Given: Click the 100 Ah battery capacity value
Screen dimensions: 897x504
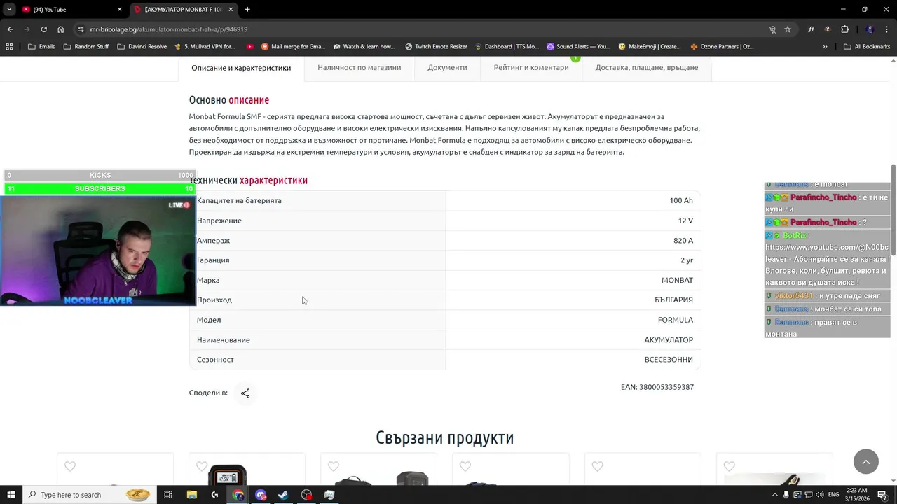Looking at the screenshot, I should pos(681,200).
